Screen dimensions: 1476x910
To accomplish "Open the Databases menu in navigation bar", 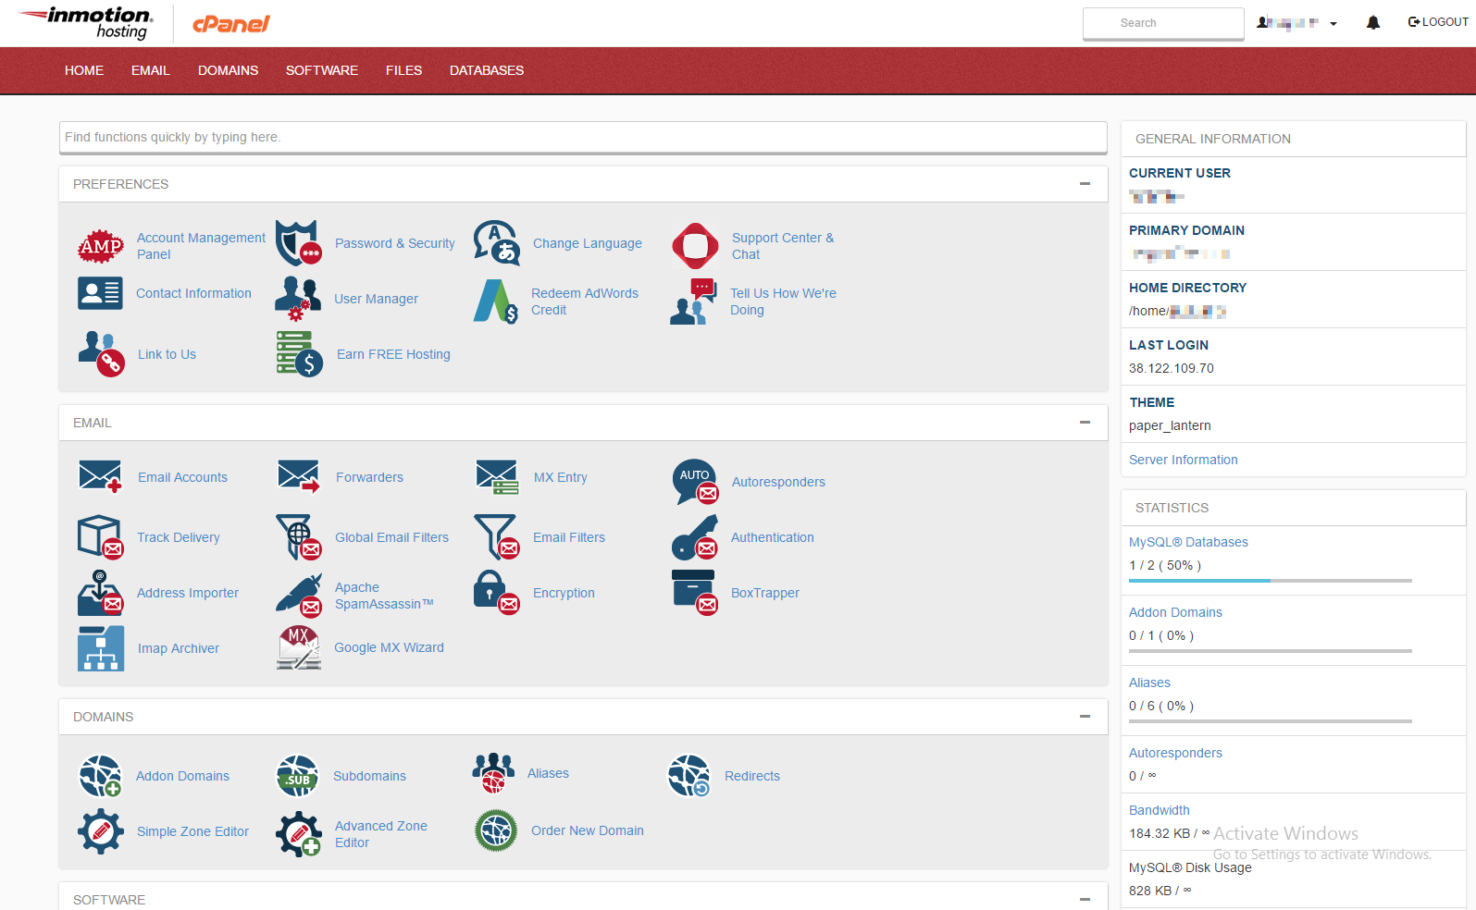I will (x=486, y=70).
